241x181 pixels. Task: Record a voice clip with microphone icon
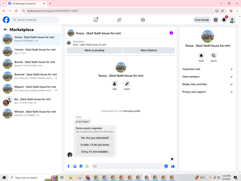coord(68,166)
